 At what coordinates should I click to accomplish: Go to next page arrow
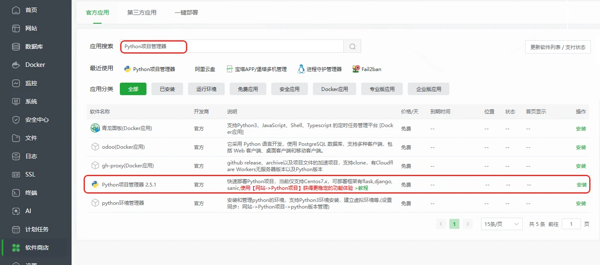468,224
